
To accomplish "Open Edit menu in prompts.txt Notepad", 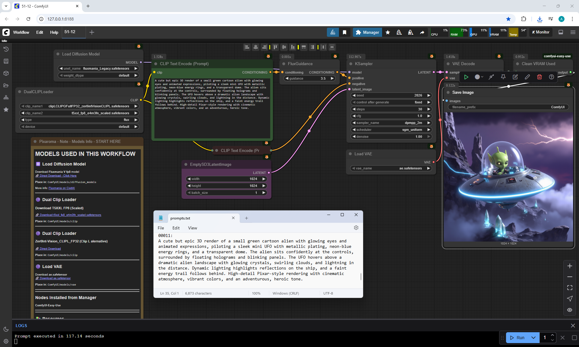I will pyautogui.click(x=176, y=228).
